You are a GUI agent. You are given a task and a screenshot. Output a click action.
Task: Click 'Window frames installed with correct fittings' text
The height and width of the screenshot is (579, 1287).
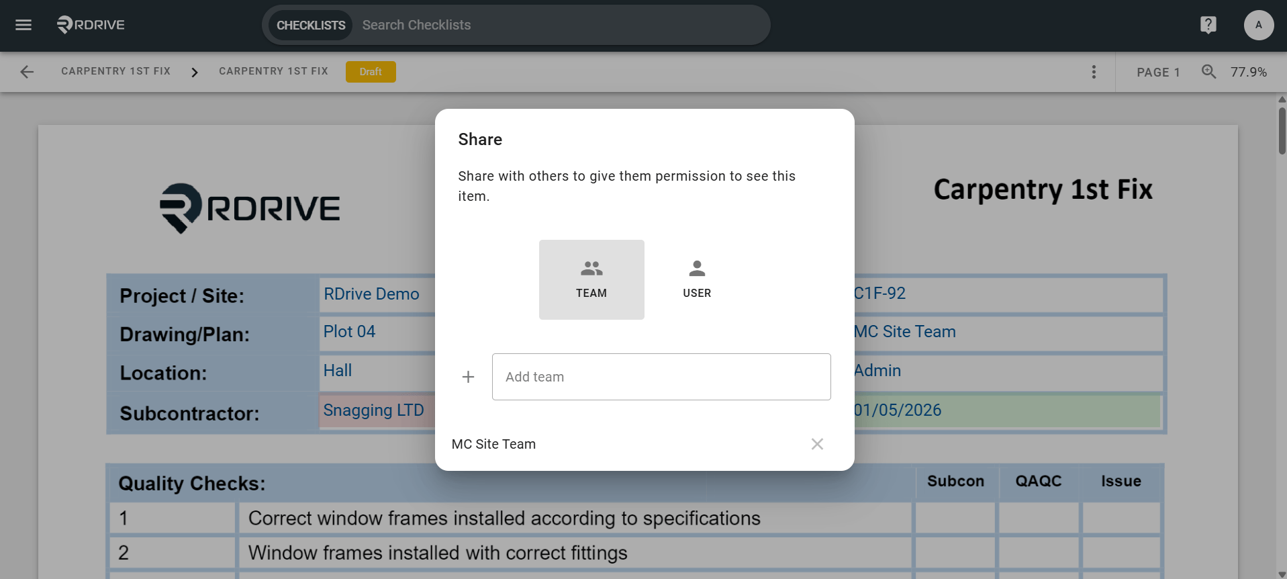pos(438,553)
